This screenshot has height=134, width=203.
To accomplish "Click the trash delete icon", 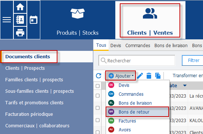I will click(x=149, y=76).
